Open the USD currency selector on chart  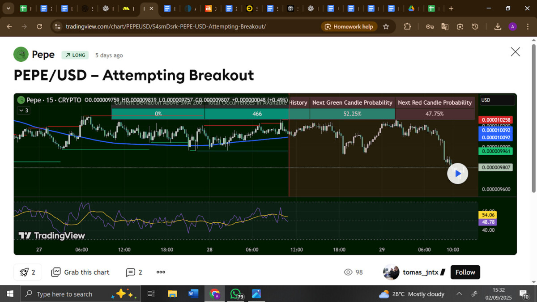point(497,100)
